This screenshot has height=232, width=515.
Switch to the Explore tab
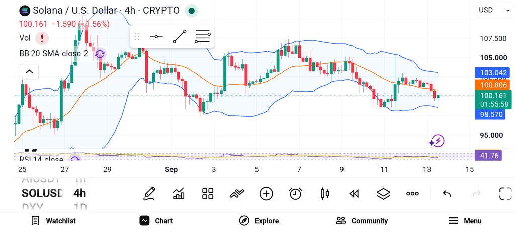pyautogui.click(x=259, y=221)
